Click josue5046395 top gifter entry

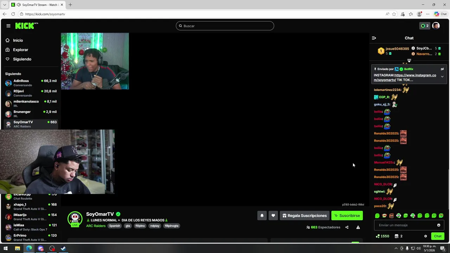[x=393, y=51]
